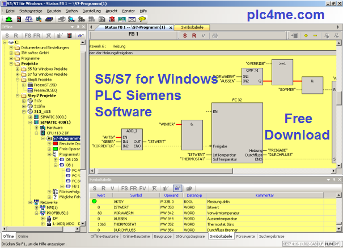The image size is (343, 248).
Task: Switch to the Forcewerte tab
Action: [244, 236]
